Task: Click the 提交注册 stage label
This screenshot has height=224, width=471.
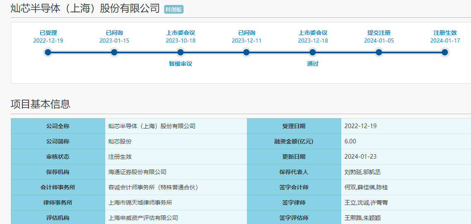Action: click(x=379, y=33)
